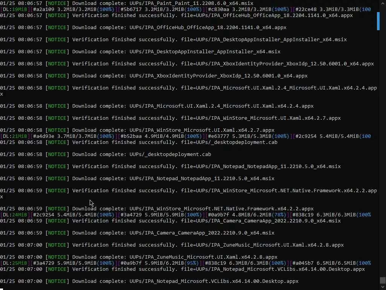The width and height of the screenshot is (386, 290).
Task: Click the Verification finished line for NET.Native.Framework
Action: point(188,194)
